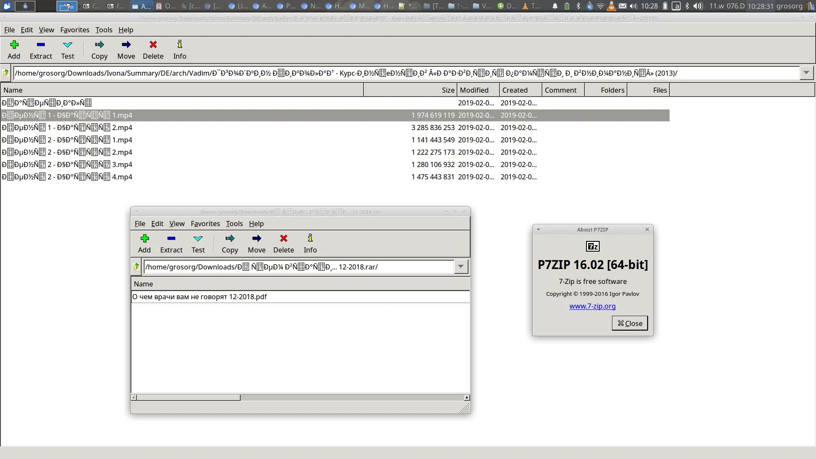Expand the rar window path dropdown
This screenshot has width=816, height=459.
coord(461,267)
